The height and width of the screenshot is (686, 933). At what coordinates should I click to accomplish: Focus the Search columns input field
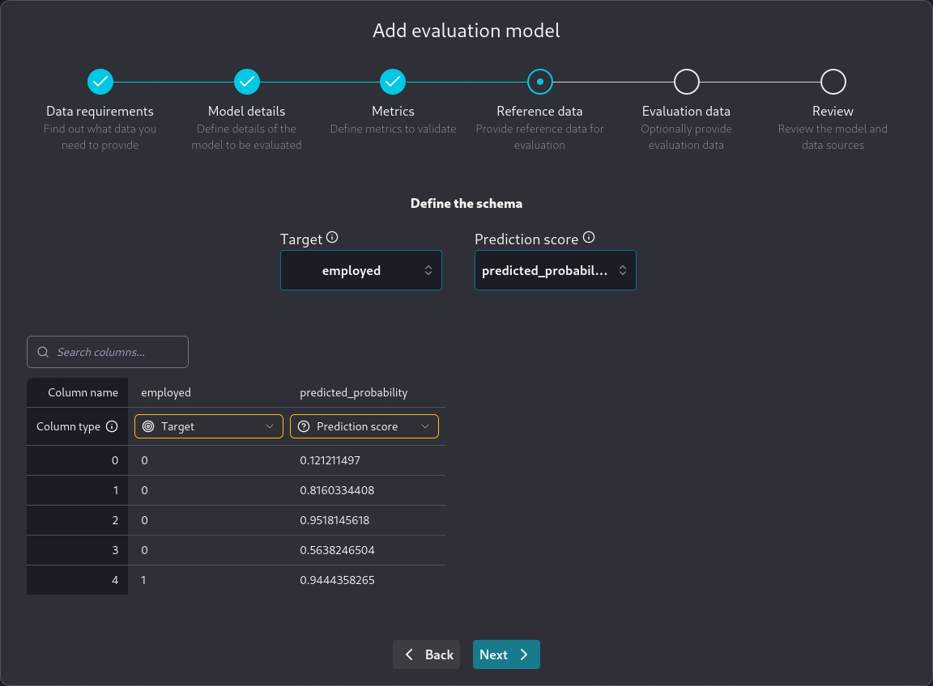click(x=117, y=352)
